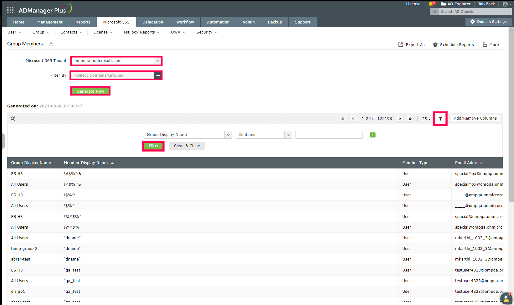Open the TalkBack link

[486, 4]
